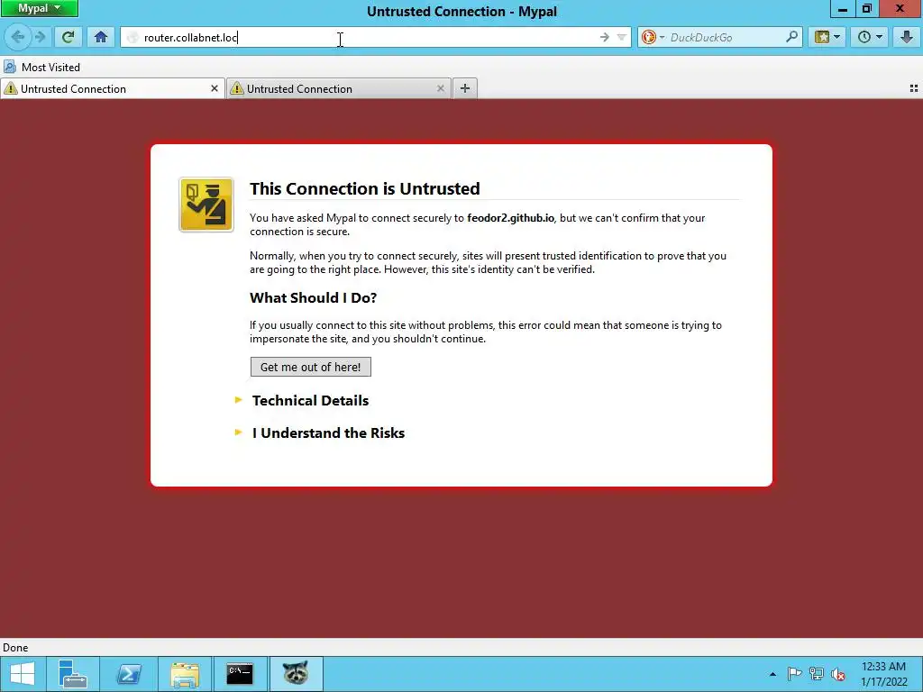Open the History clock menu

[870, 37]
